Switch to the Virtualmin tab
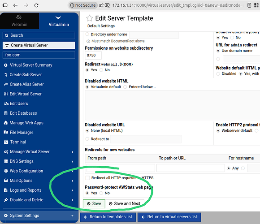The height and width of the screenshot is (224, 260). (59, 21)
